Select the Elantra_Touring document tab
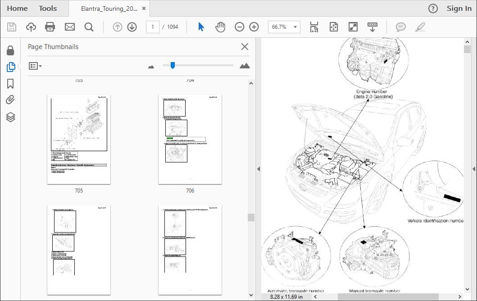This screenshot has width=477, height=301. coord(109,9)
